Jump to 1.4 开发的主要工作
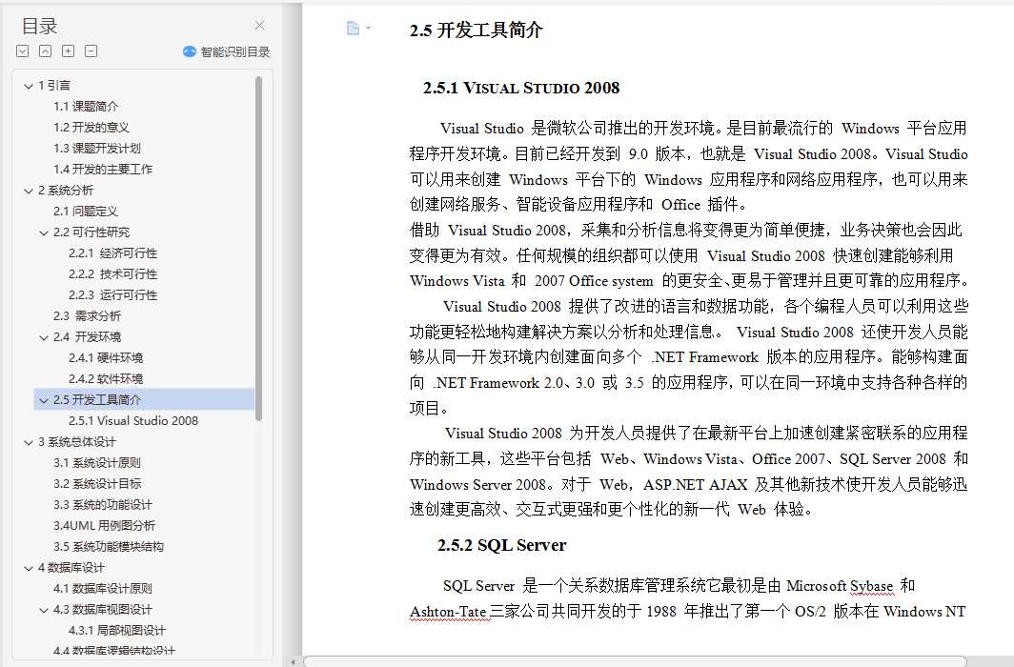The width and height of the screenshot is (1014, 667). [x=103, y=169]
